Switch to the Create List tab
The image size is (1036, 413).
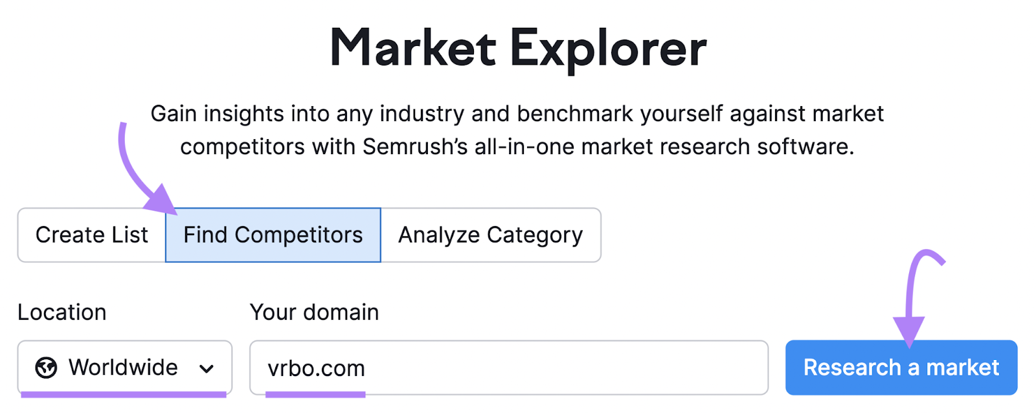point(92,235)
